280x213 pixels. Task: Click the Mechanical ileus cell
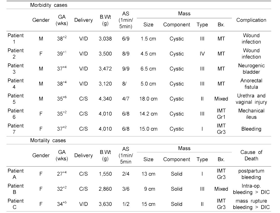click(251, 114)
